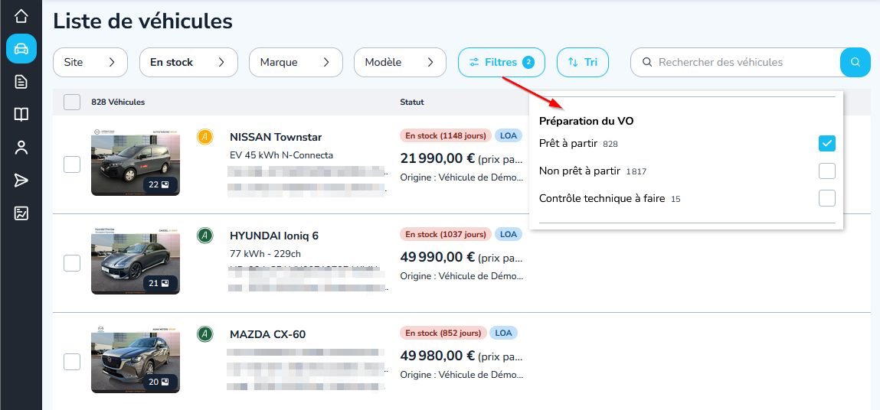The width and height of the screenshot is (880, 410).
Task: Open the documents page icon in sidebar
Action: 21,82
